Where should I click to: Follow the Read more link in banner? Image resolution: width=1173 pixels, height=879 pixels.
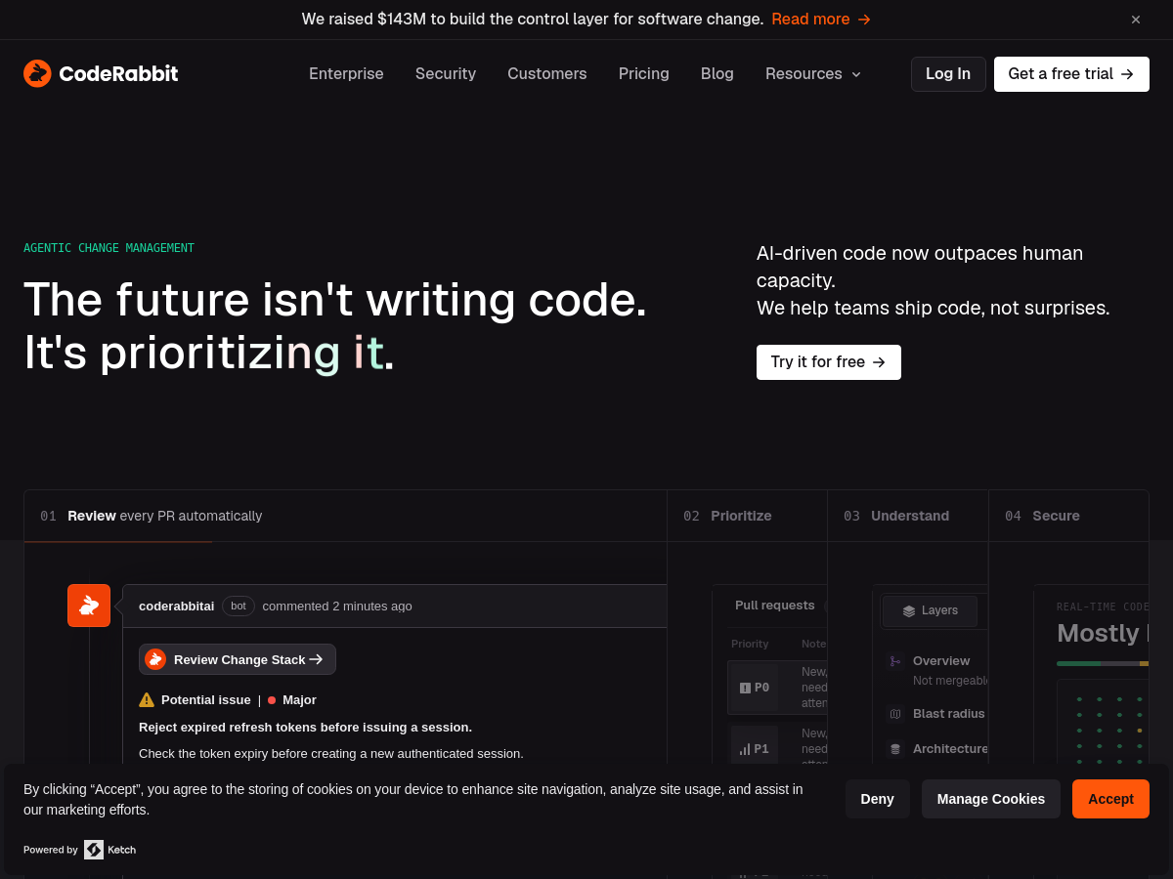(821, 20)
